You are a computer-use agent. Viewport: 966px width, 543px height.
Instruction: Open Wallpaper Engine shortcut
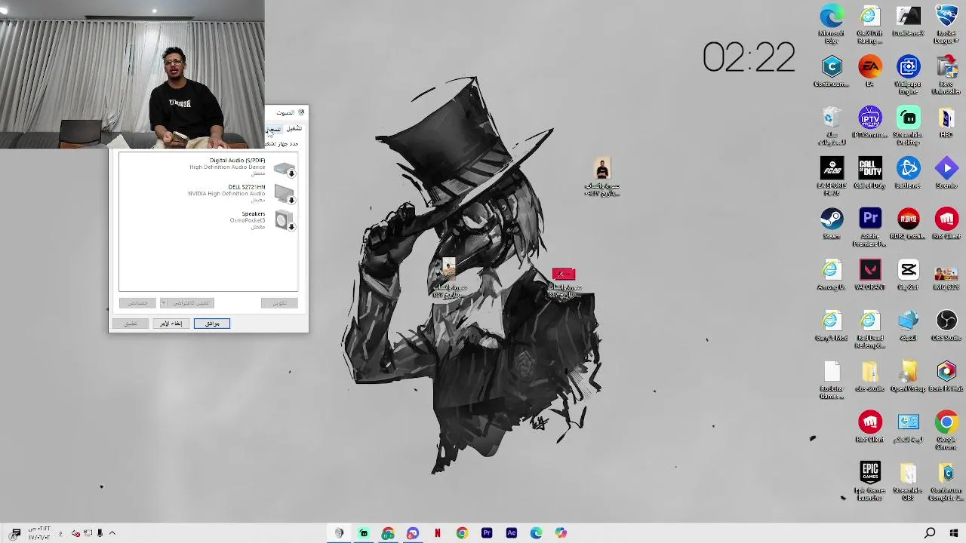coord(908,75)
